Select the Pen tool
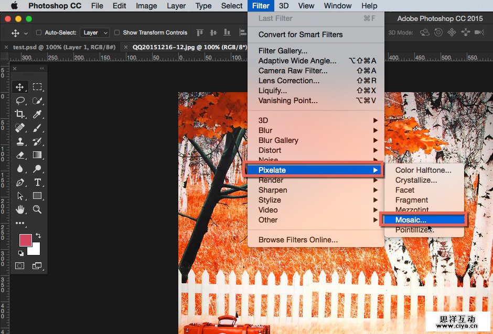 [20, 183]
